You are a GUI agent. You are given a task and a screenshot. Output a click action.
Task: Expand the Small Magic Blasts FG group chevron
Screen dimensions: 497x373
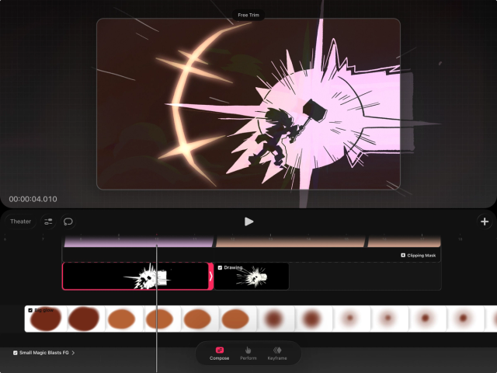click(x=73, y=353)
